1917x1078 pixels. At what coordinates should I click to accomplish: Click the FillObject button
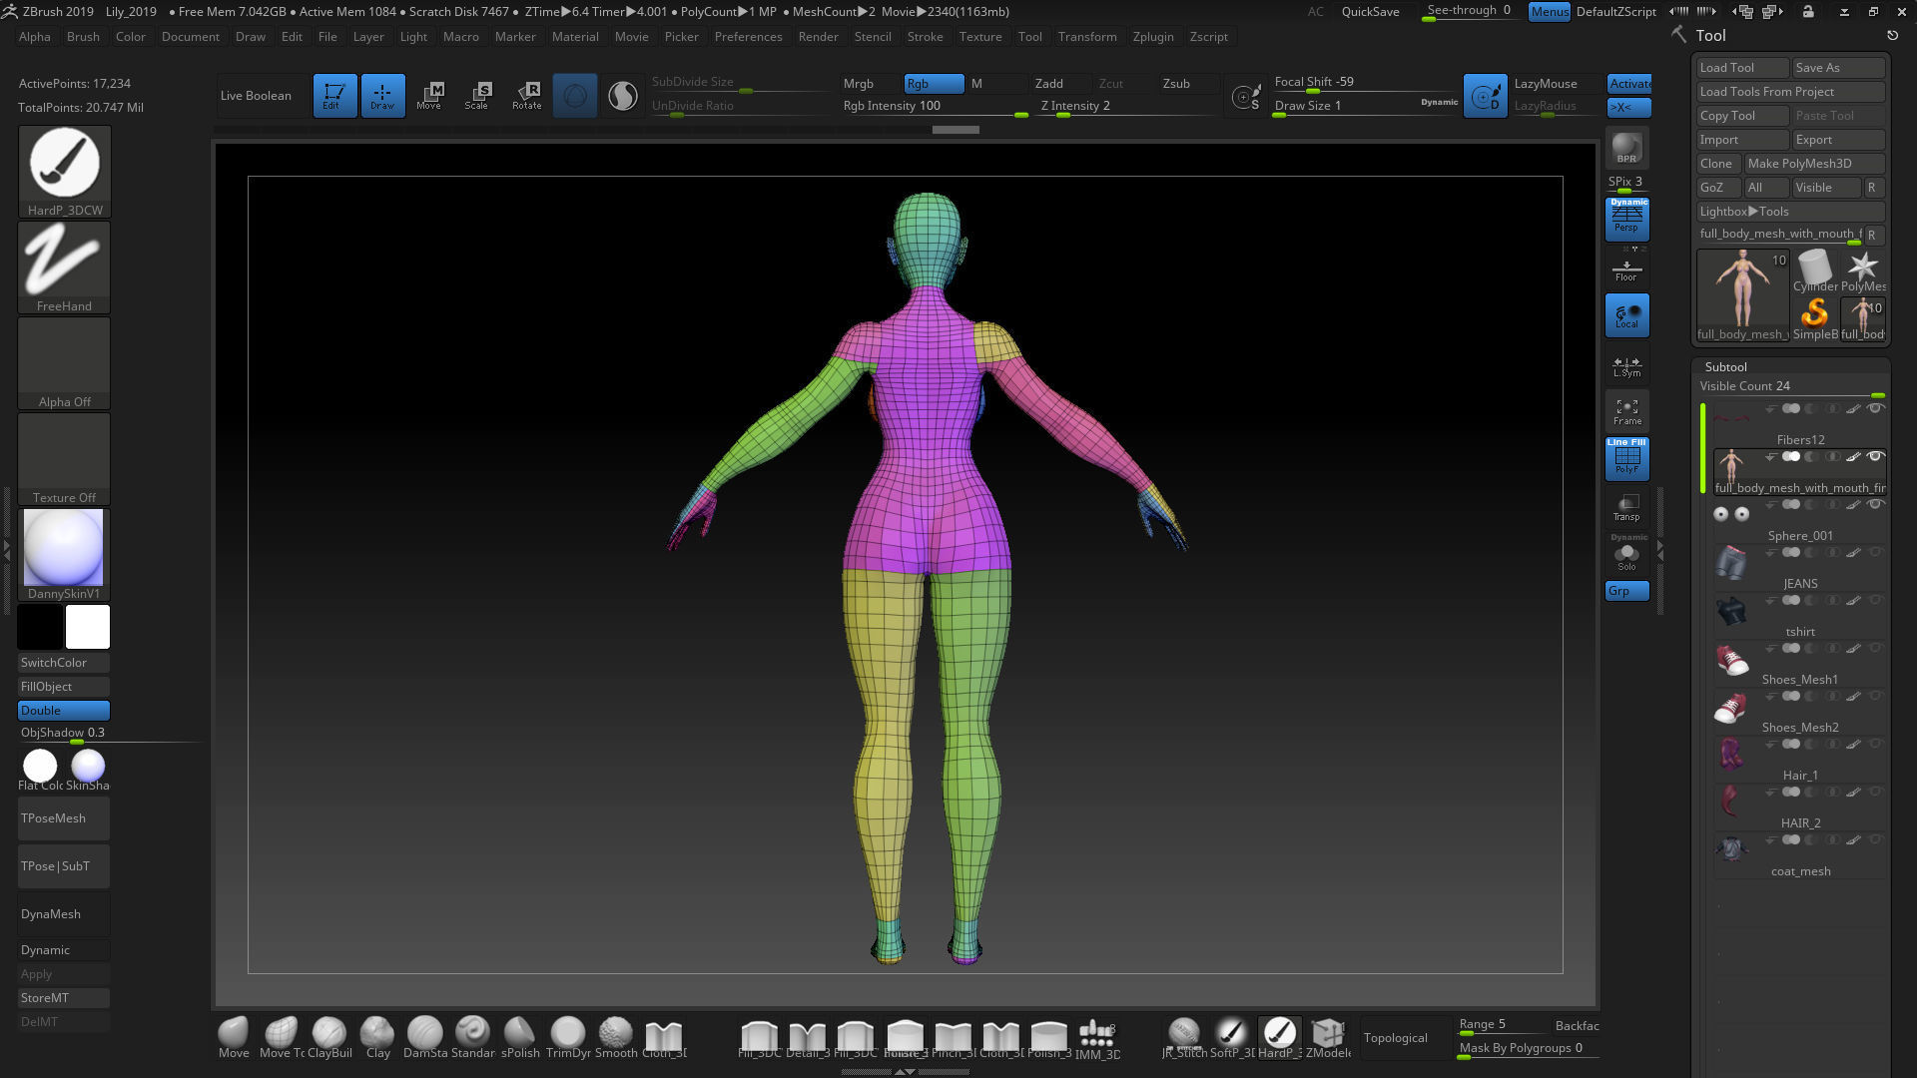click(x=64, y=687)
